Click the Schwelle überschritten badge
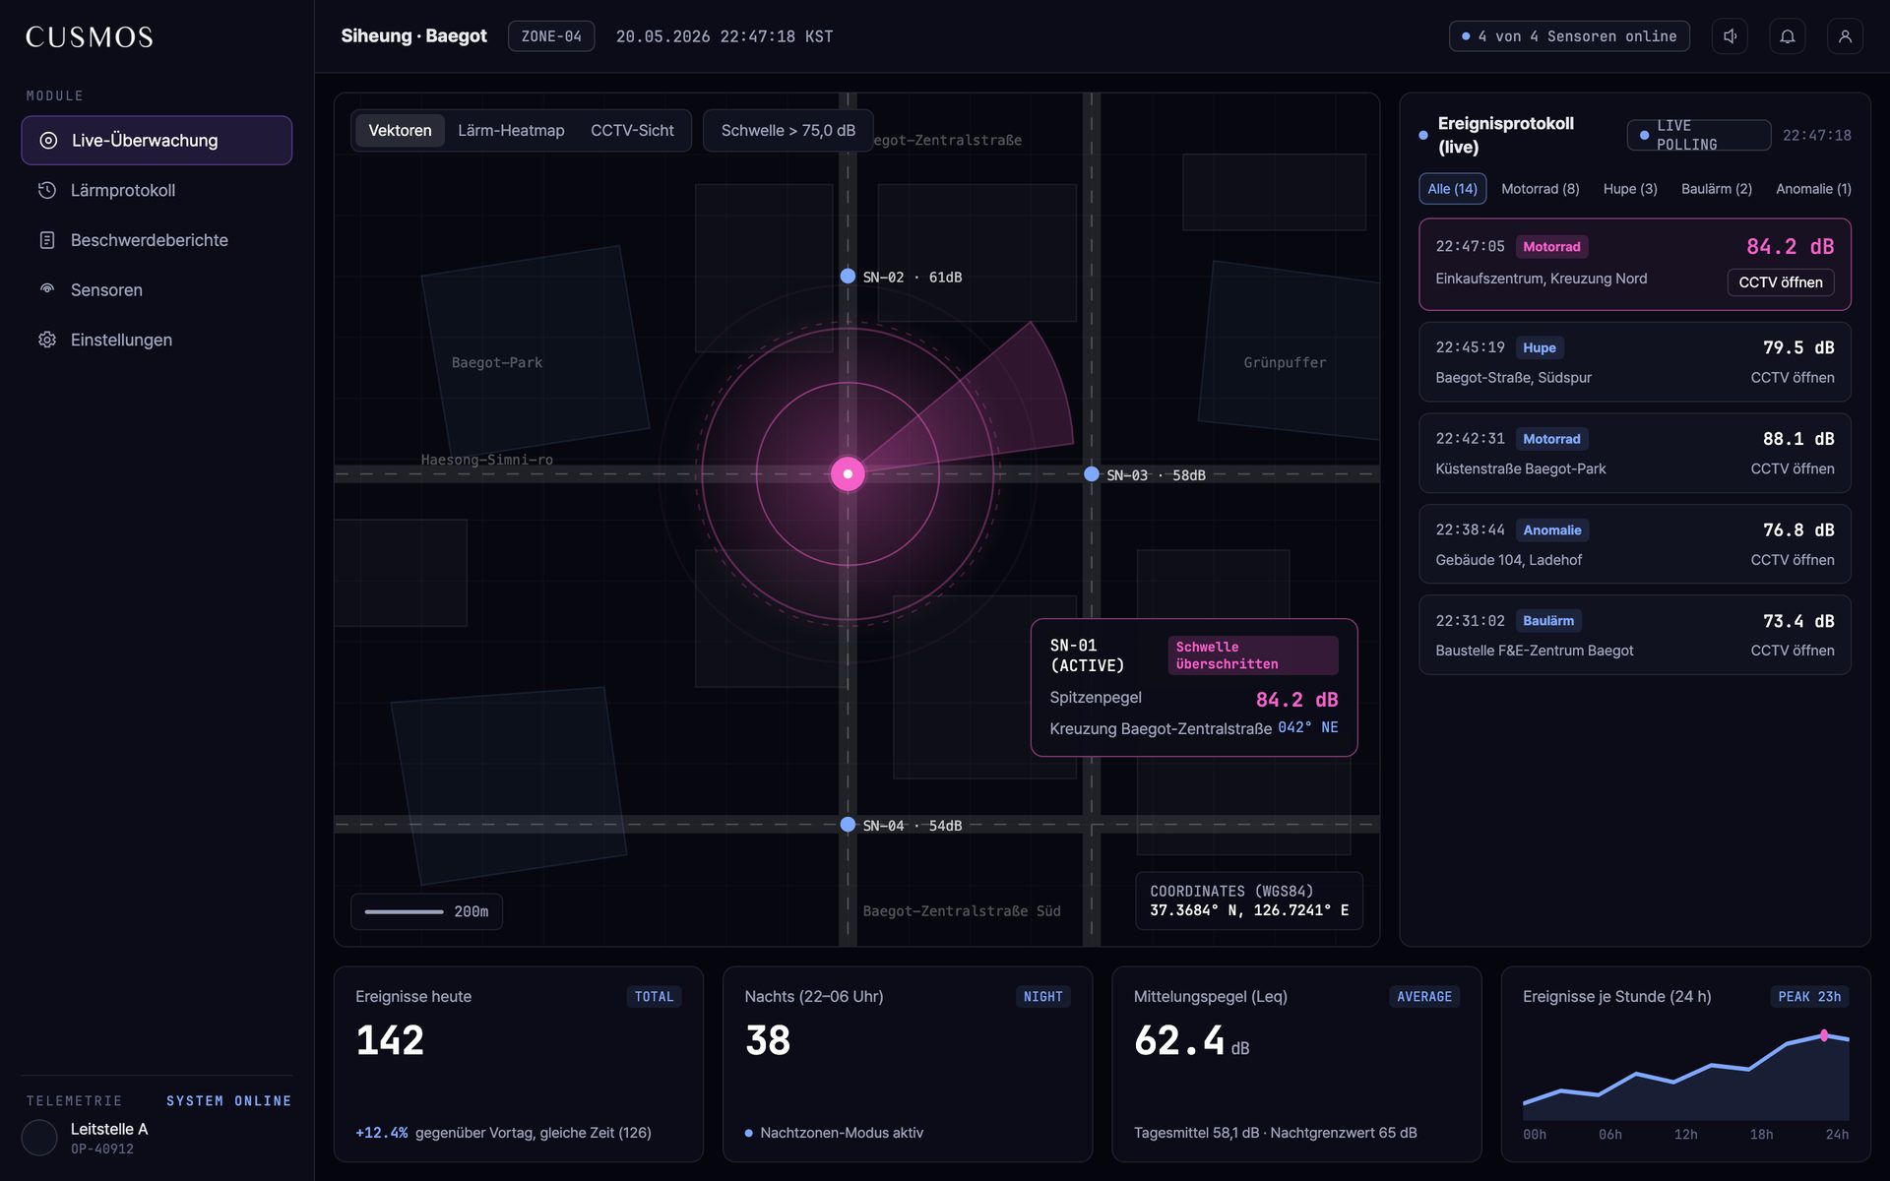The width and height of the screenshot is (1890, 1181). coord(1253,655)
